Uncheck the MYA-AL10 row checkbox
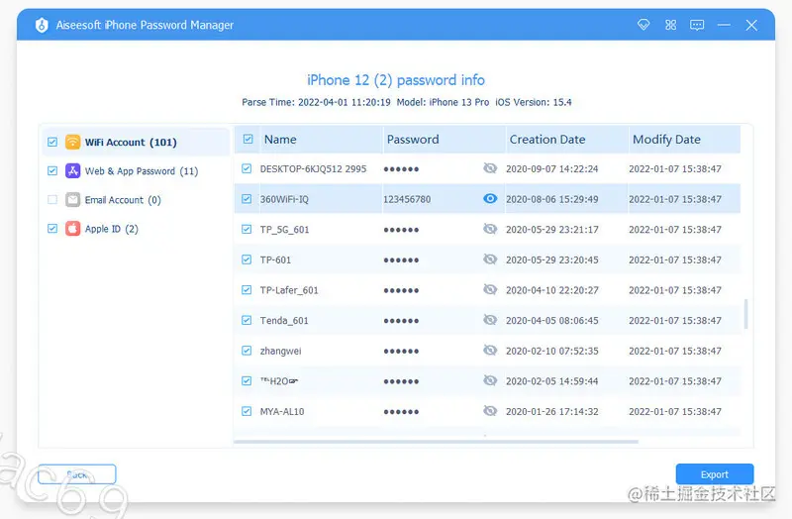Viewport: 792px width, 519px height. pyautogui.click(x=247, y=411)
